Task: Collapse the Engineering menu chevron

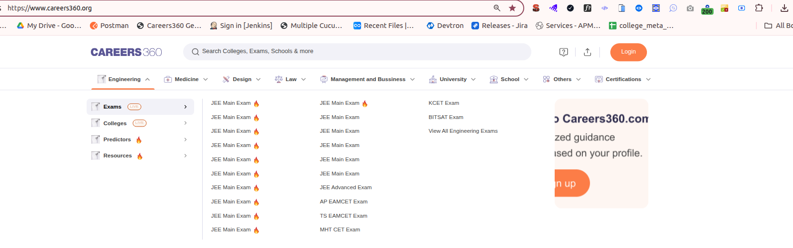Action: [x=147, y=80]
